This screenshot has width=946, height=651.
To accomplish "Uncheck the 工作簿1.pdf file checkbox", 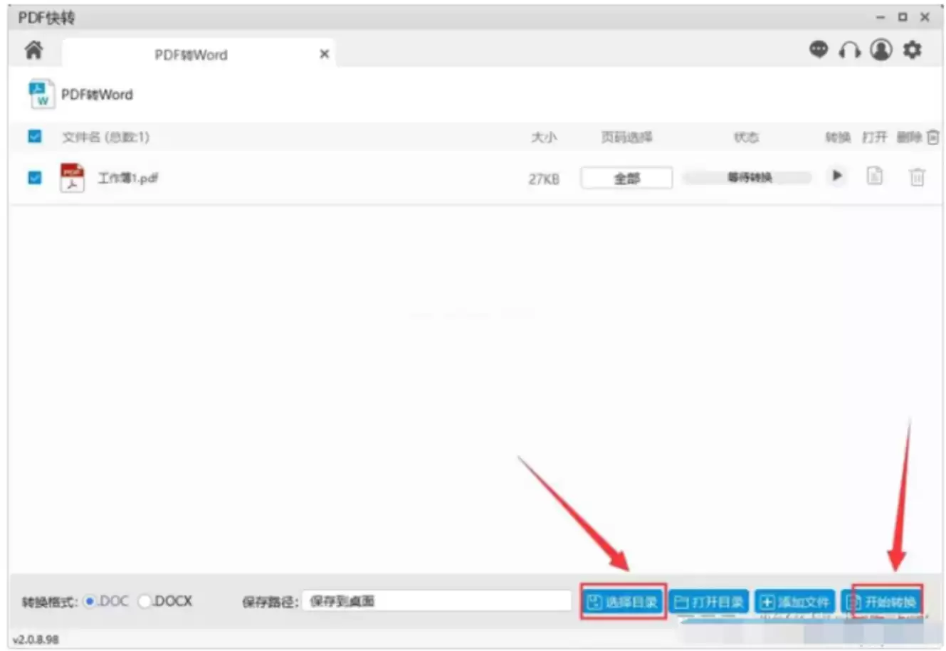I will tap(34, 177).
